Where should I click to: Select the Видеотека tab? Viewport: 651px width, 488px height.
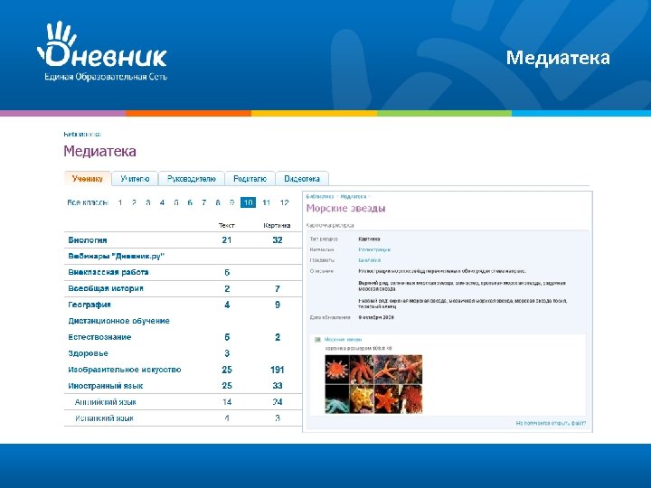(302, 179)
